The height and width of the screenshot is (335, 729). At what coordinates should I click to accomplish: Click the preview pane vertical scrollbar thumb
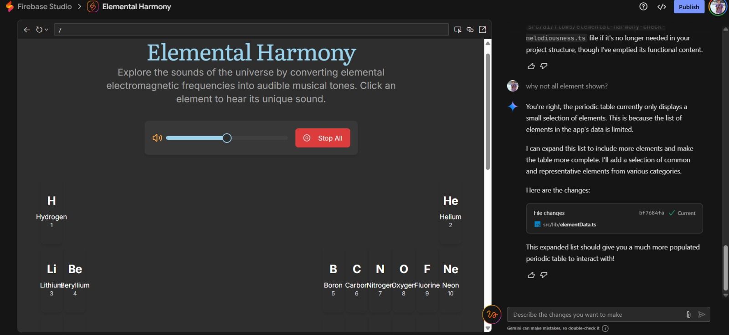coord(488,112)
